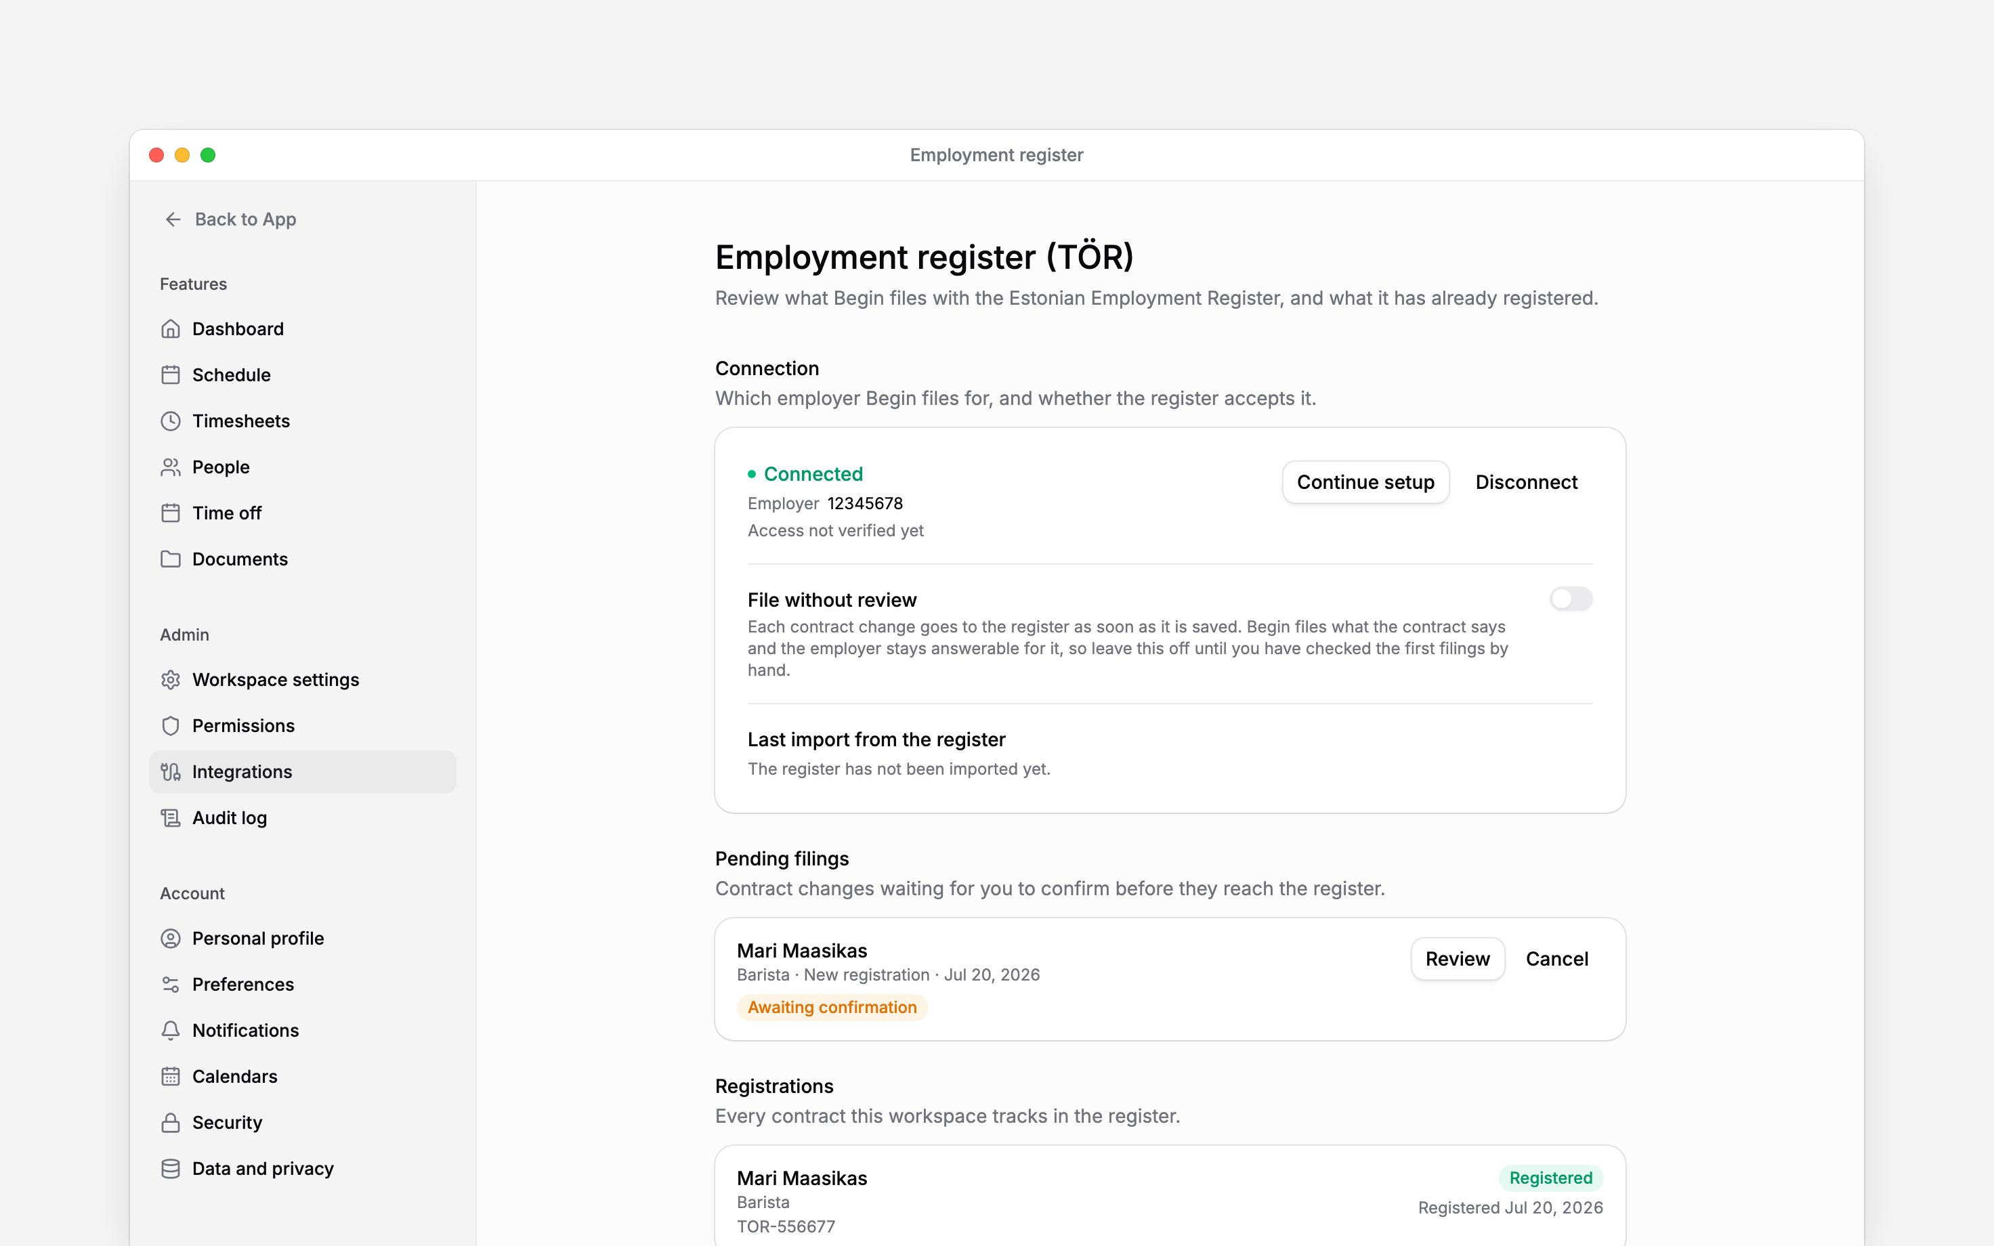Image resolution: width=1994 pixels, height=1246 pixels.
Task: Click the Timesheets clock icon
Action: click(x=171, y=421)
